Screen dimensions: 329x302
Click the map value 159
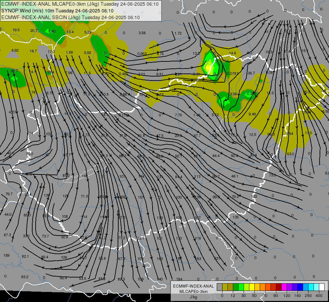[6, 255]
